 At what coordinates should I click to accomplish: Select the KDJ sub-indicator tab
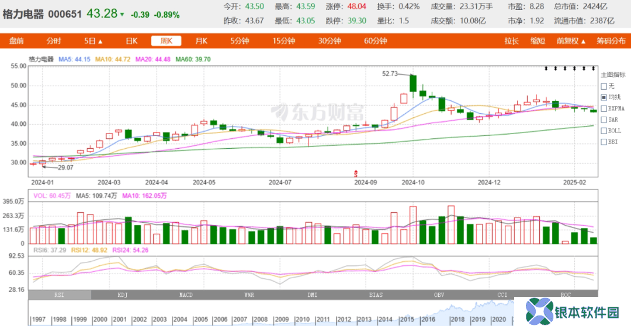click(x=122, y=295)
